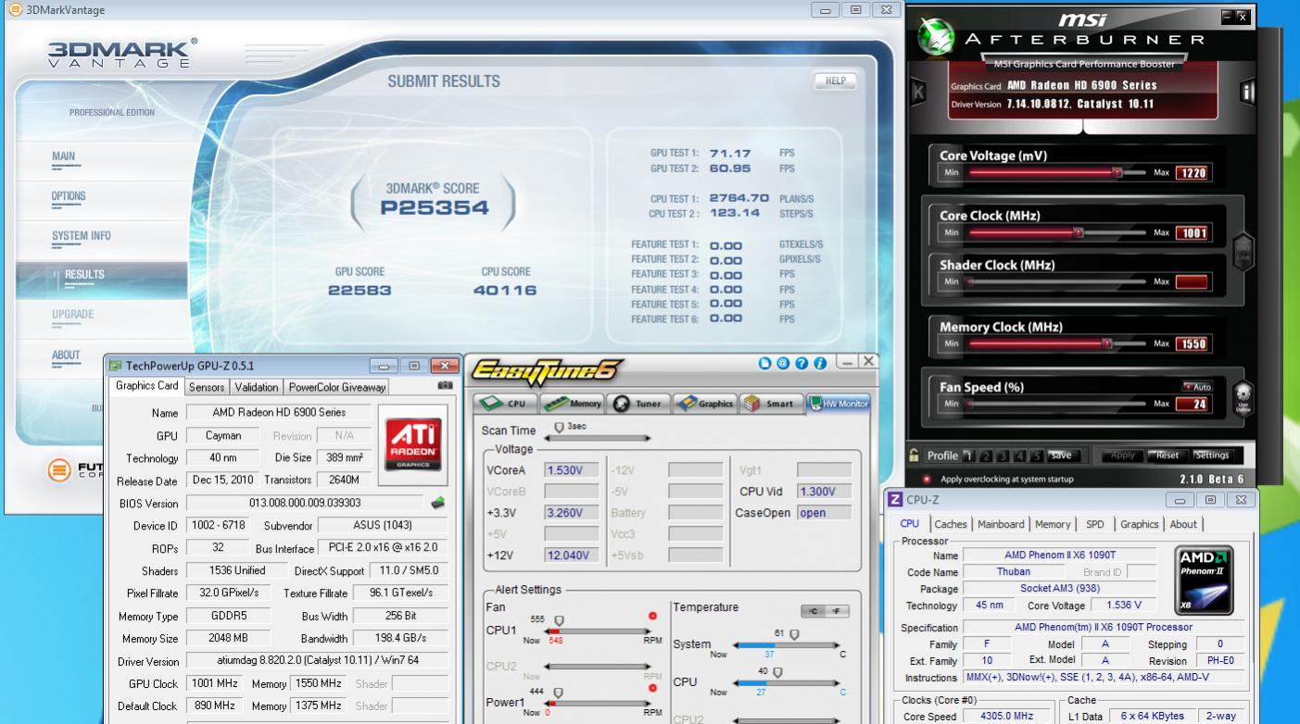Open MAIN section in 3DMark Vantage
The width and height of the screenshot is (1300, 724).
pos(64,156)
